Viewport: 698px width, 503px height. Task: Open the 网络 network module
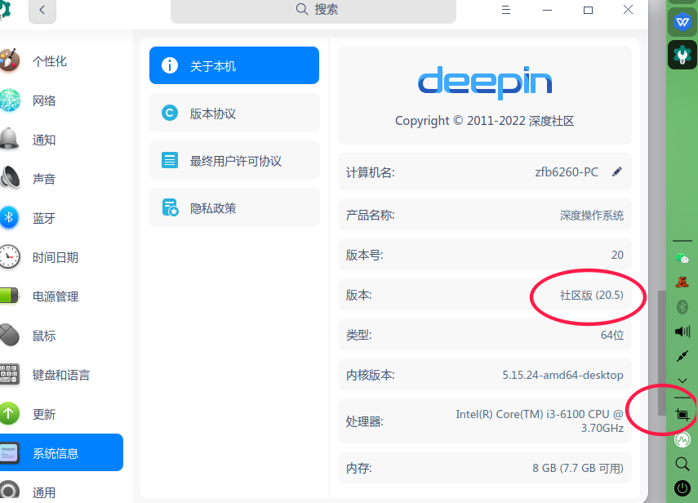pos(43,100)
